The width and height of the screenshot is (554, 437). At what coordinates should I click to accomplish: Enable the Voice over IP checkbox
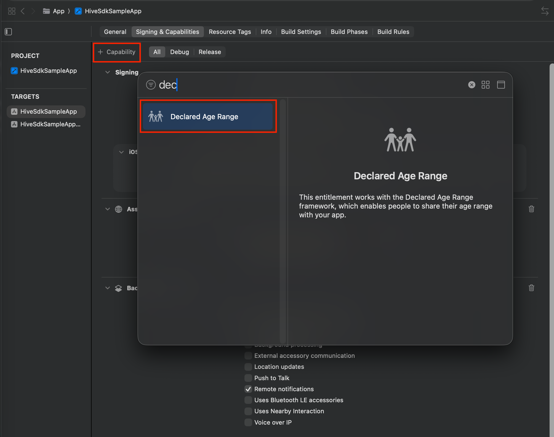pos(248,422)
